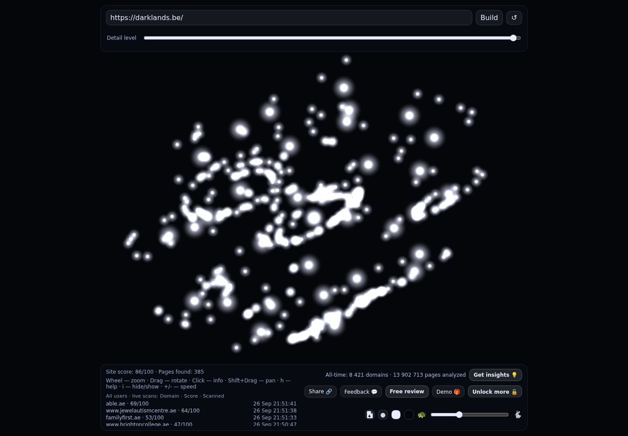628x436 pixels.
Task: Click the Free review button
Action: [407, 392]
